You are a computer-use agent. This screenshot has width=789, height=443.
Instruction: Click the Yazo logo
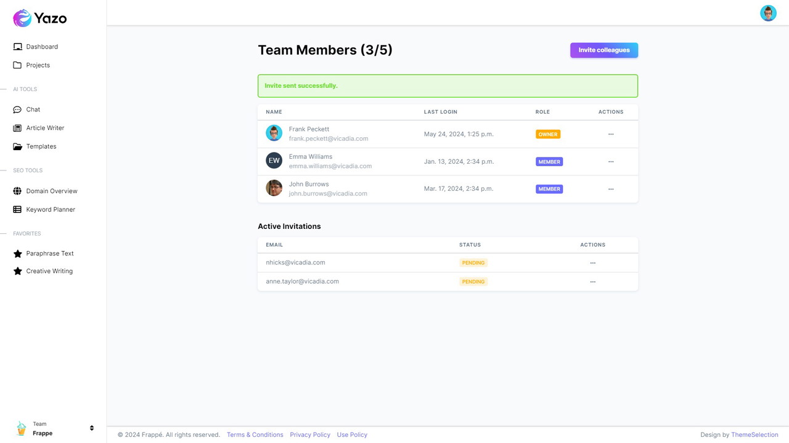[x=40, y=18]
